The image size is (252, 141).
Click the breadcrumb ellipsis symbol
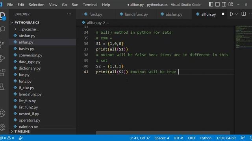pos(107,23)
